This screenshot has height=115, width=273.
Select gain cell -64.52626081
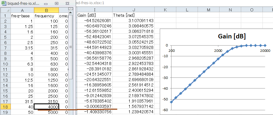click(95, 21)
